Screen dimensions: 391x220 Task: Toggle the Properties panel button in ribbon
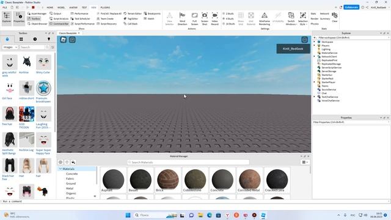[19, 18]
